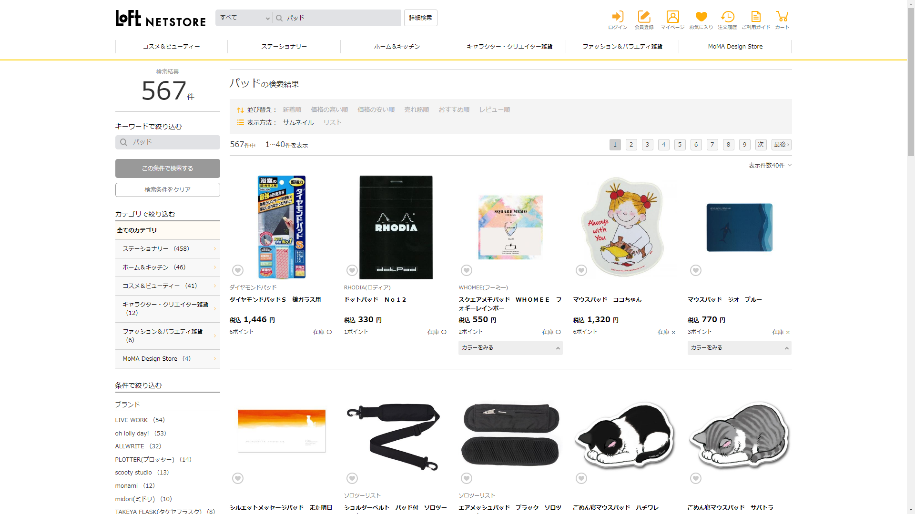Expand カラーをみる under WHOMEE memo pad
The image size is (915, 514).
[510, 348]
